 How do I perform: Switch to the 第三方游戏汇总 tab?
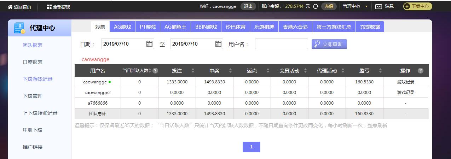tap(334, 26)
